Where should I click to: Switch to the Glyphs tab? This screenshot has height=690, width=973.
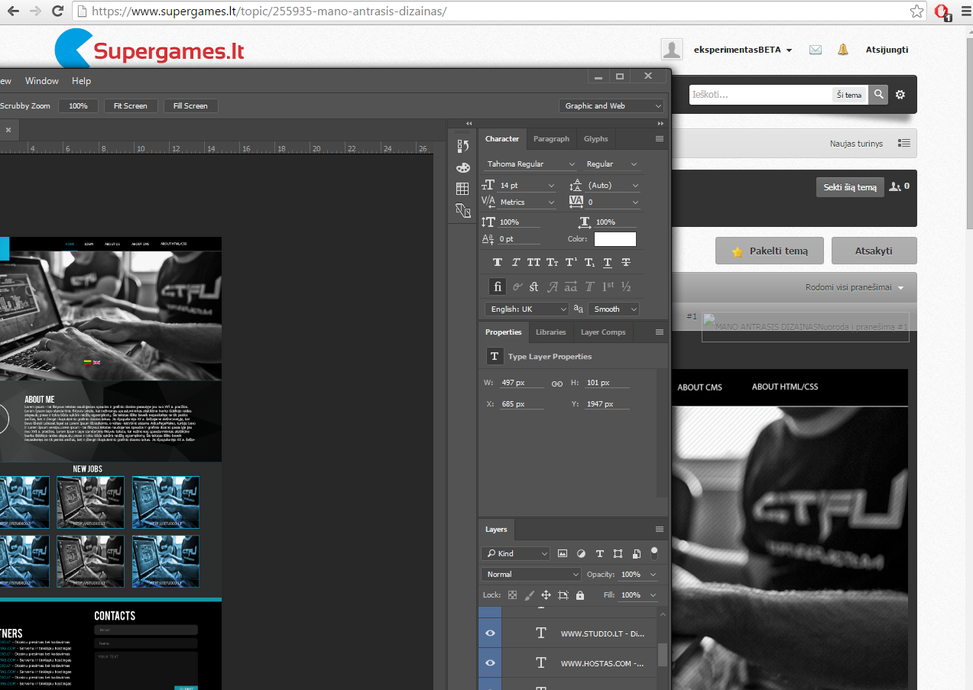click(595, 139)
